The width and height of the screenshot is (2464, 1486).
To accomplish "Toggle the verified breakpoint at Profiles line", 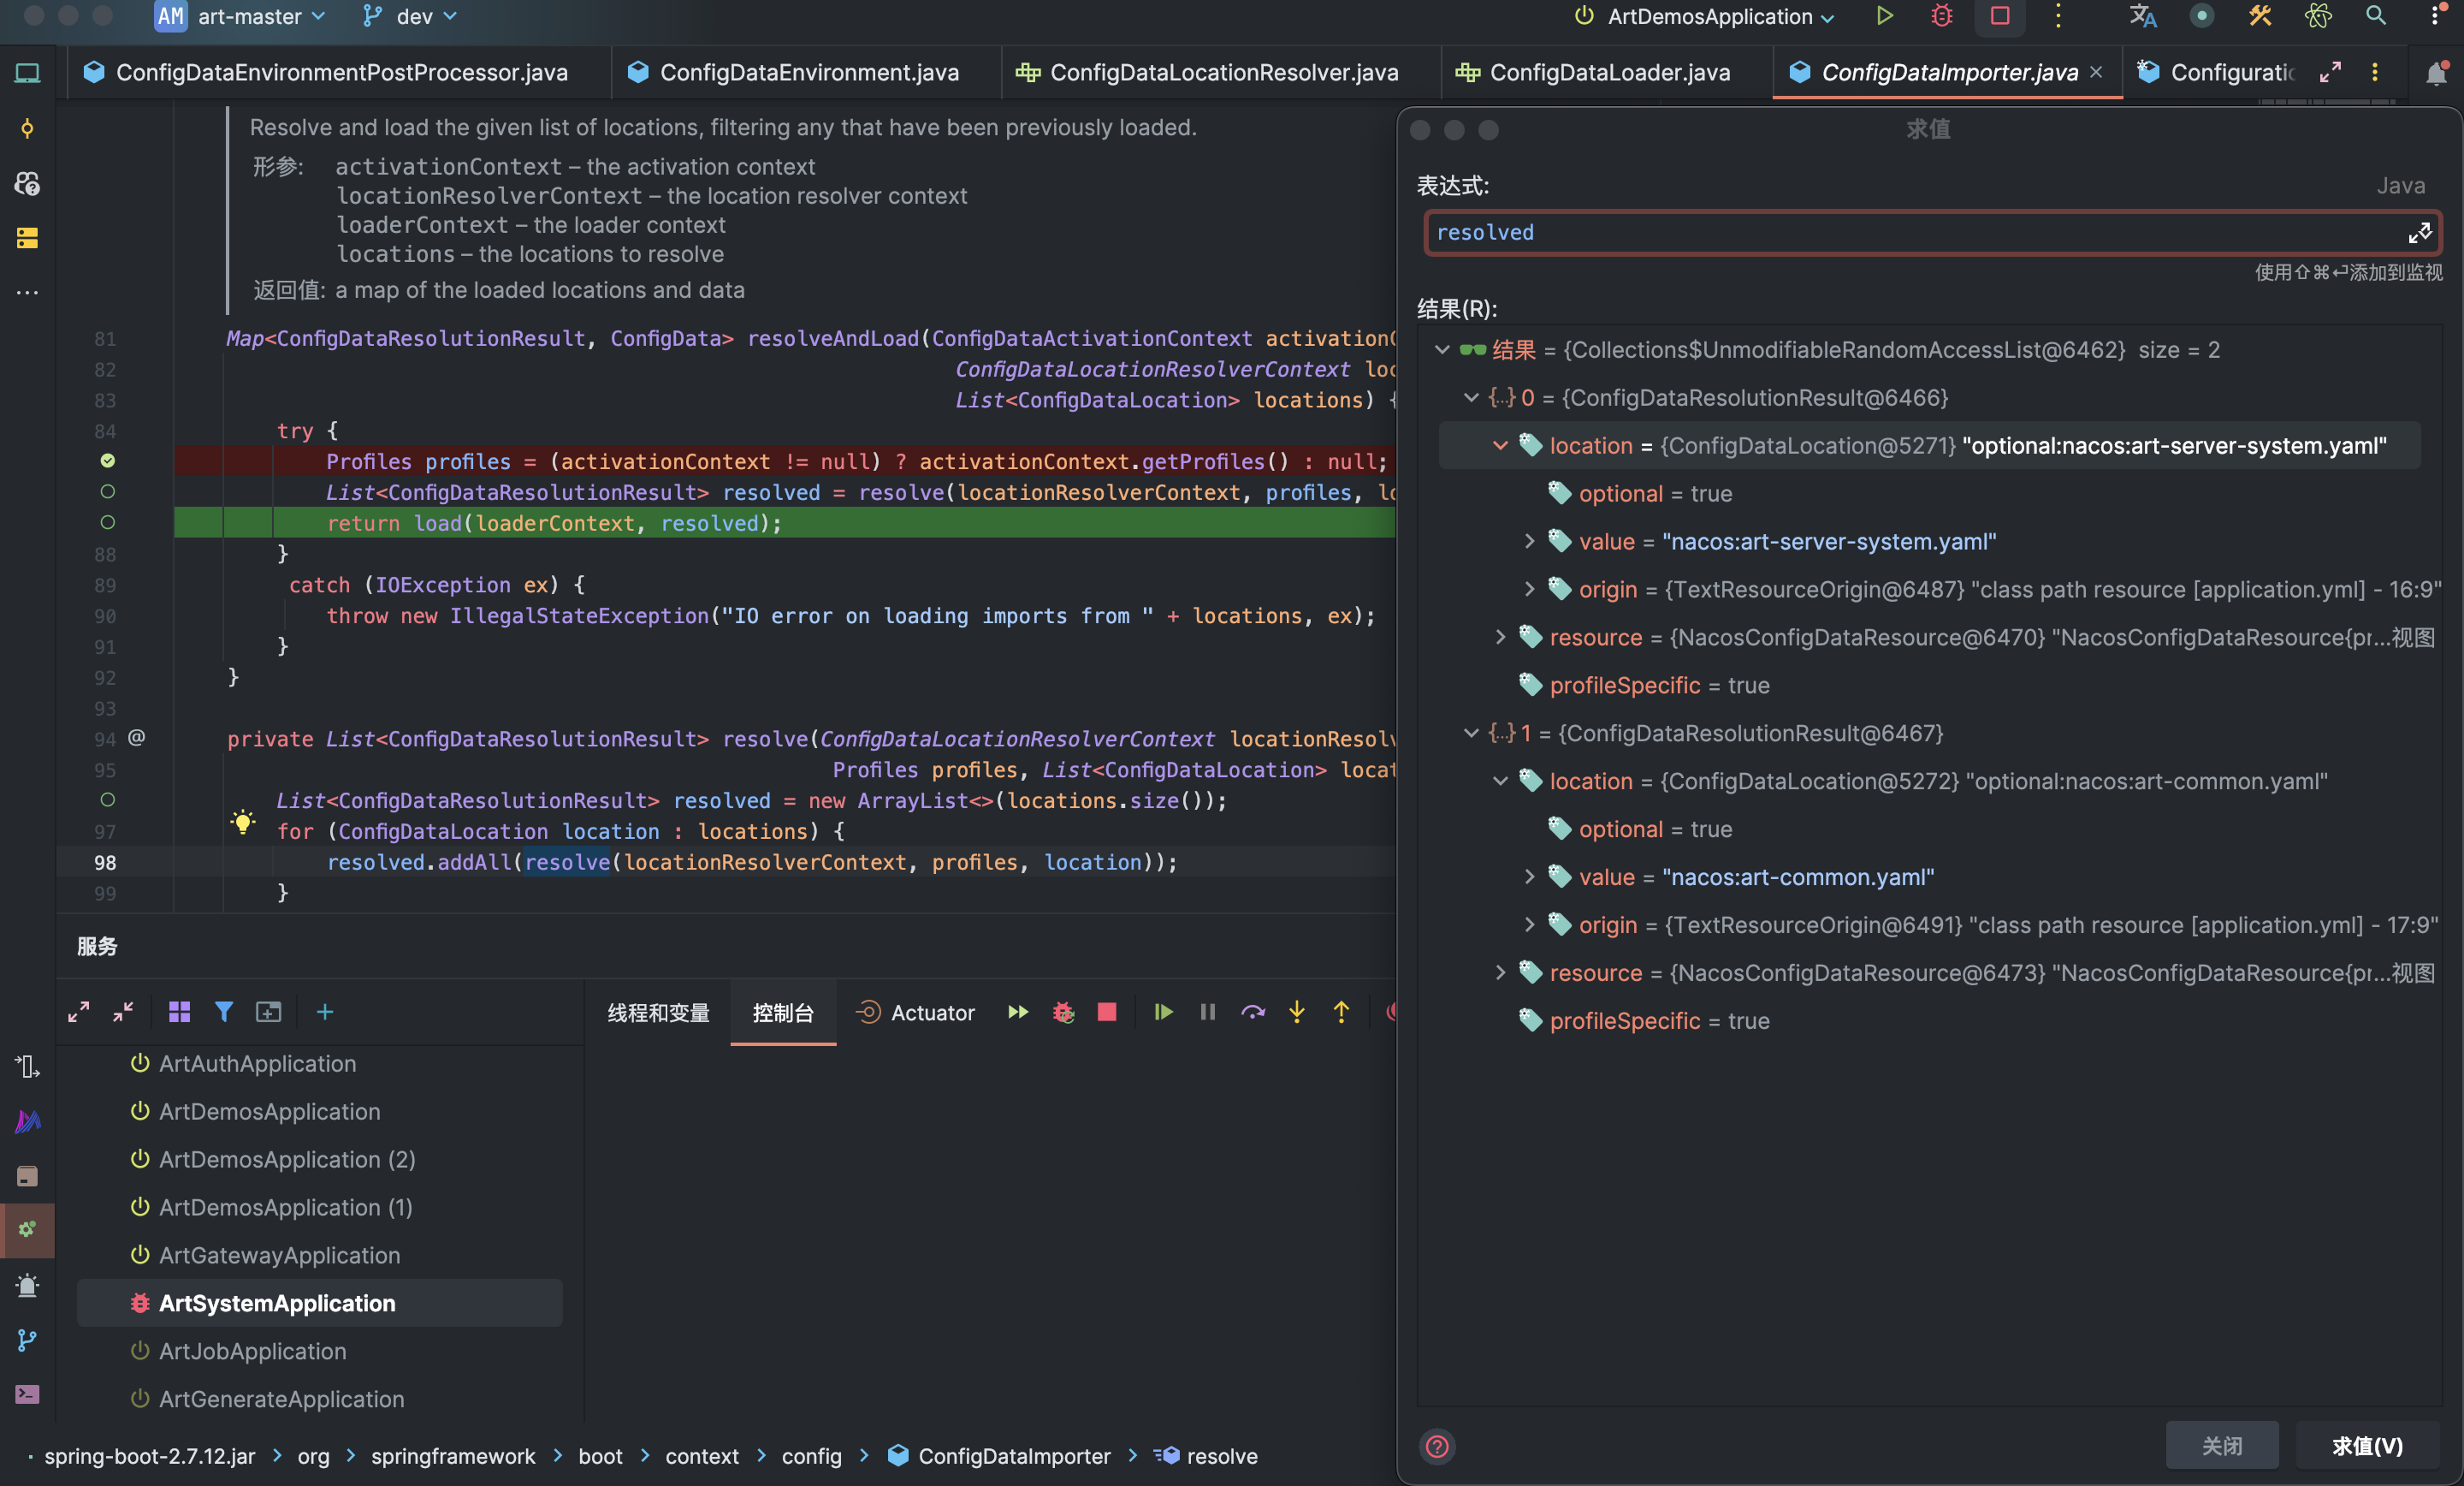I will (108, 461).
